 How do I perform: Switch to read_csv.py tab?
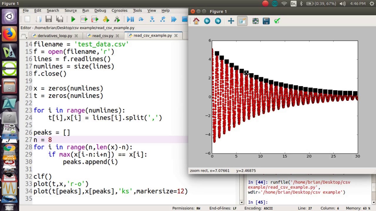[103, 35]
